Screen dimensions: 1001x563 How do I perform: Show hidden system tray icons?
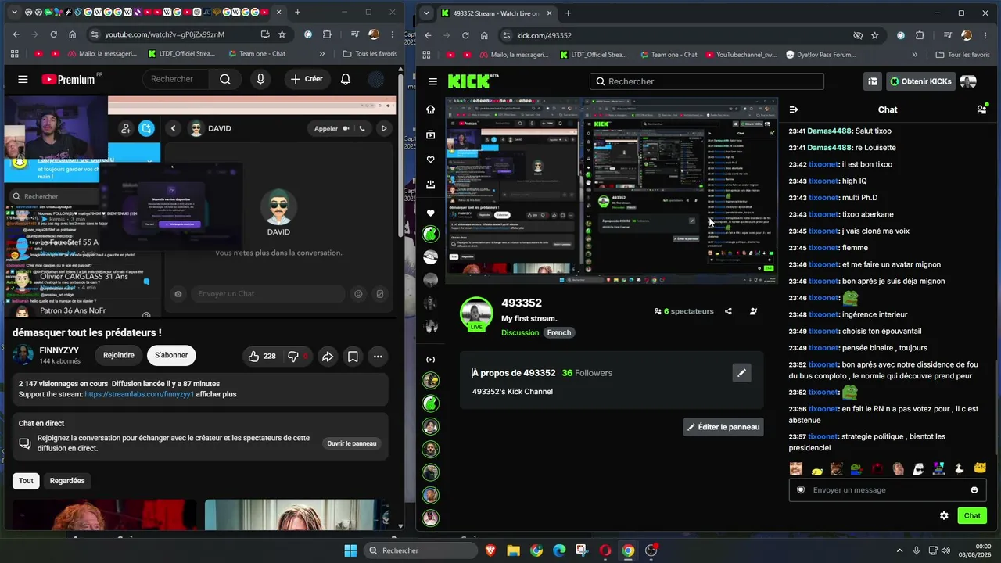(899, 550)
